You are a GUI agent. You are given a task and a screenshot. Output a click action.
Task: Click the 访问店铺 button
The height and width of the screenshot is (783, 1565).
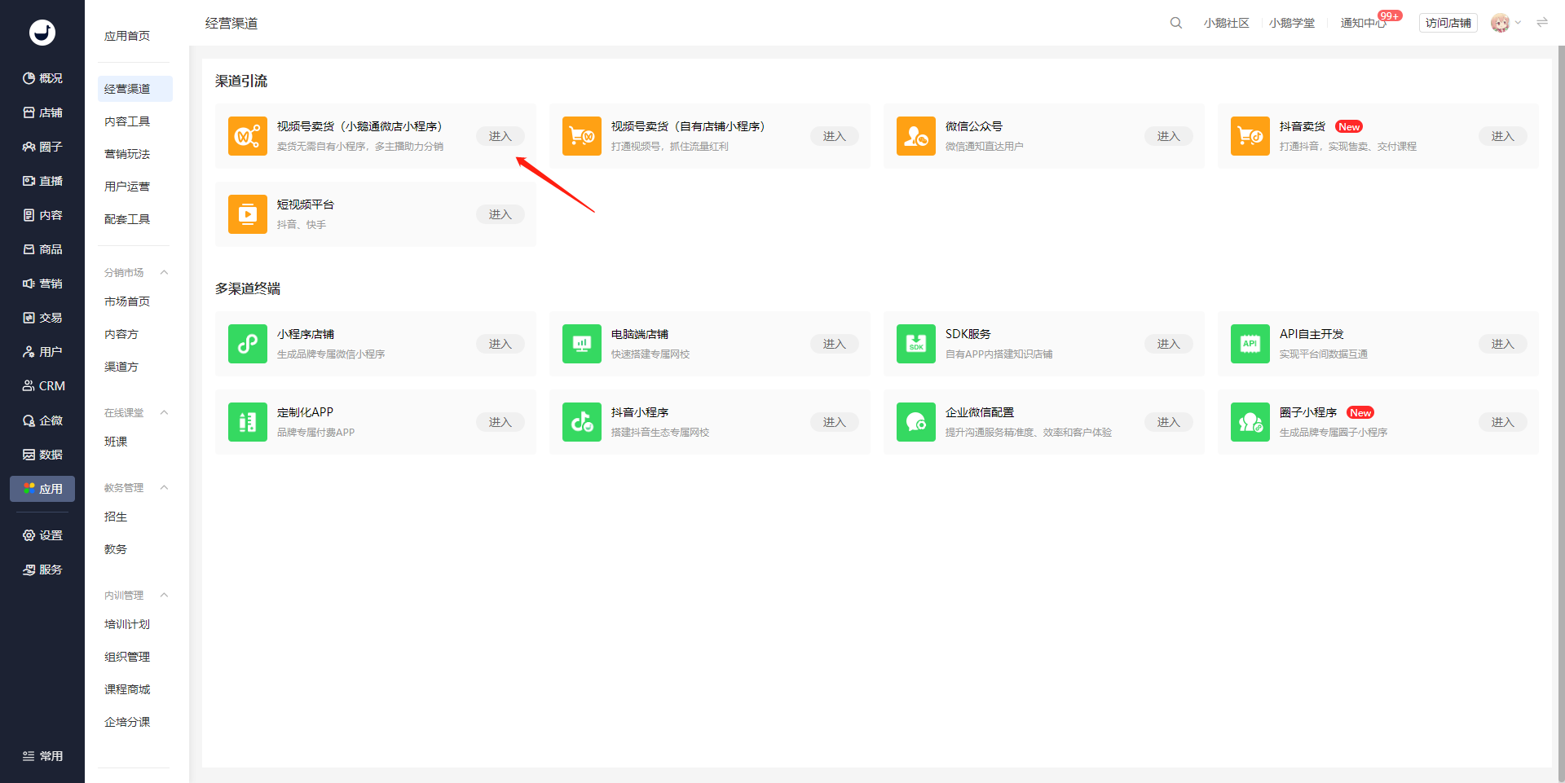point(1448,23)
